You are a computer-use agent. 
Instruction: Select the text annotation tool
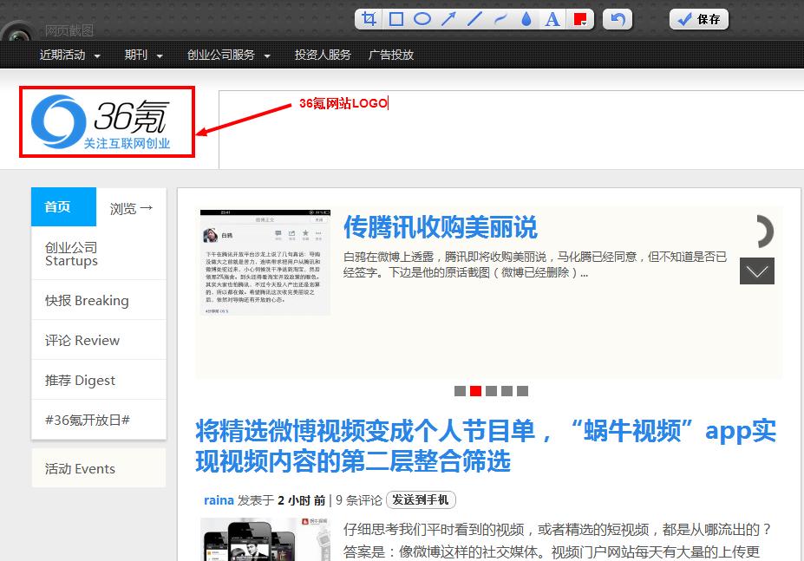pyautogui.click(x=552, y=19)
